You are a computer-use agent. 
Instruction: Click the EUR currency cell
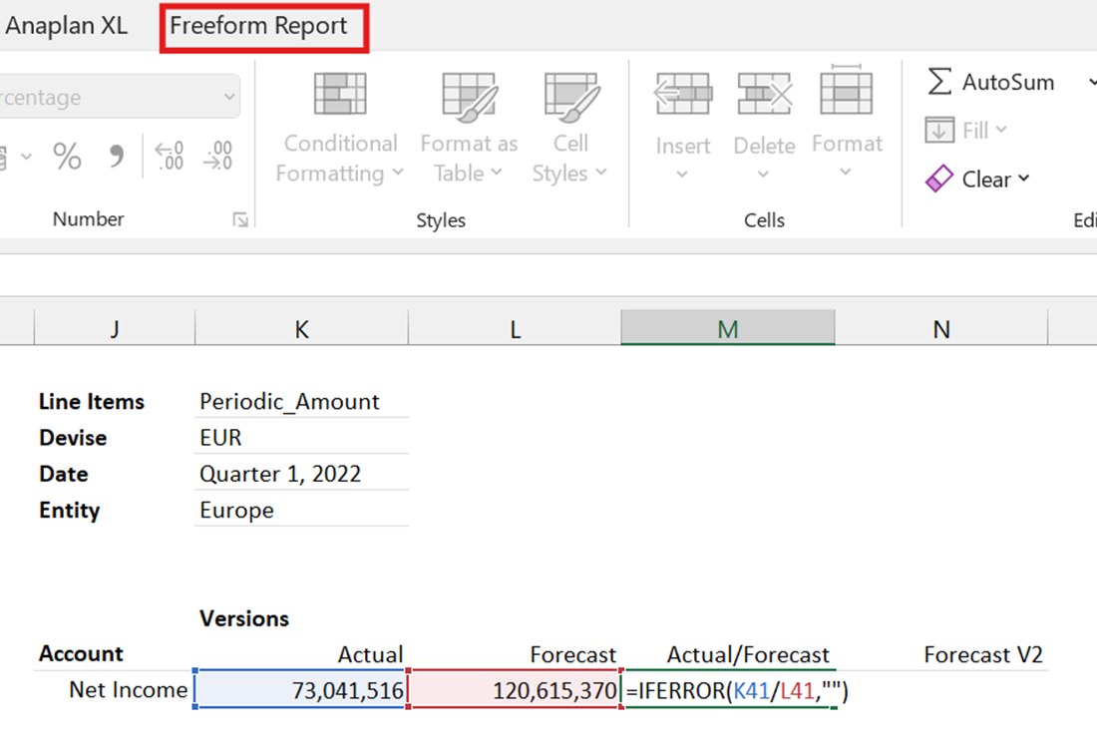click(301, 438)
